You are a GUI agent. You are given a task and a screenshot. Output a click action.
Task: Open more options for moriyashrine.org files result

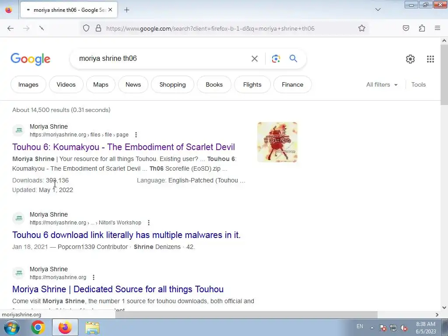point(136,135)
